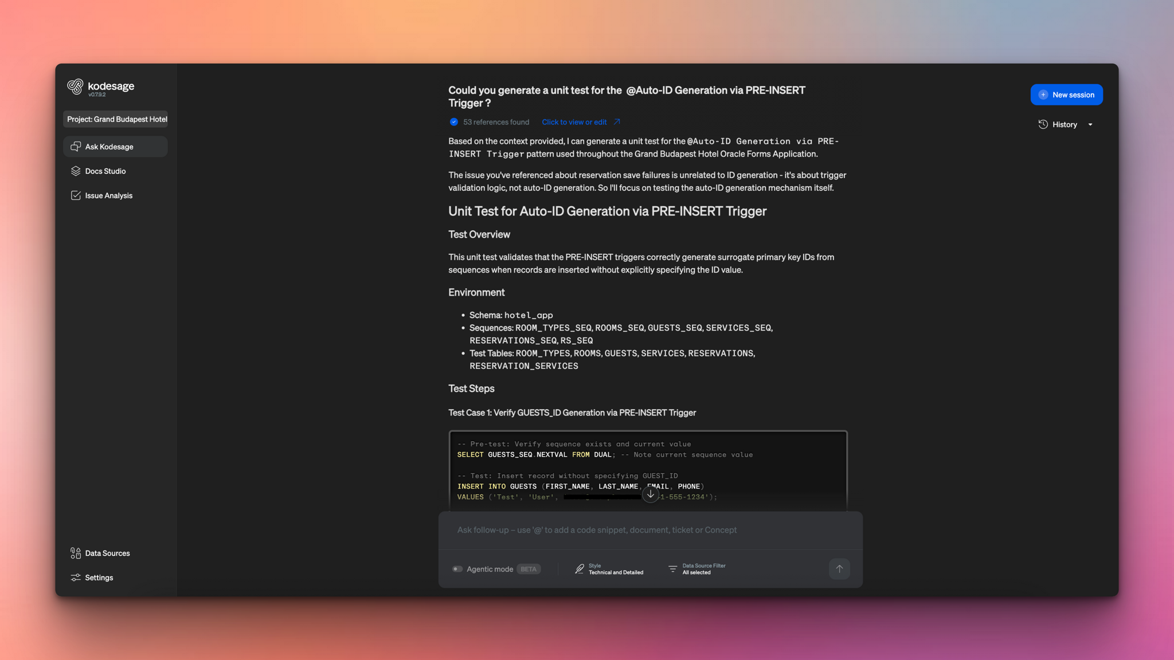
Task: Open the Technical and Detailed style selector
Action: point(615,569)
